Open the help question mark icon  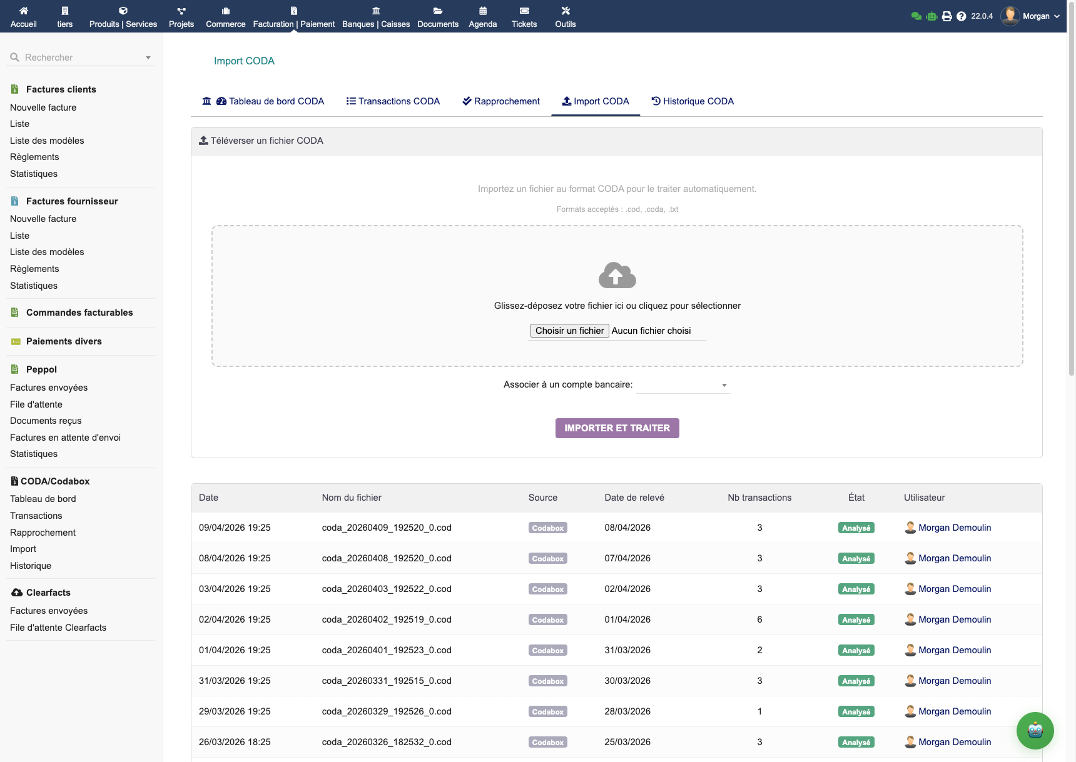(x=962, y=16)
